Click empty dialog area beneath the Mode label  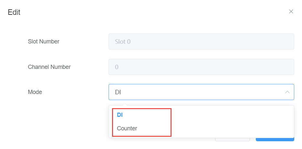(48, 122)
